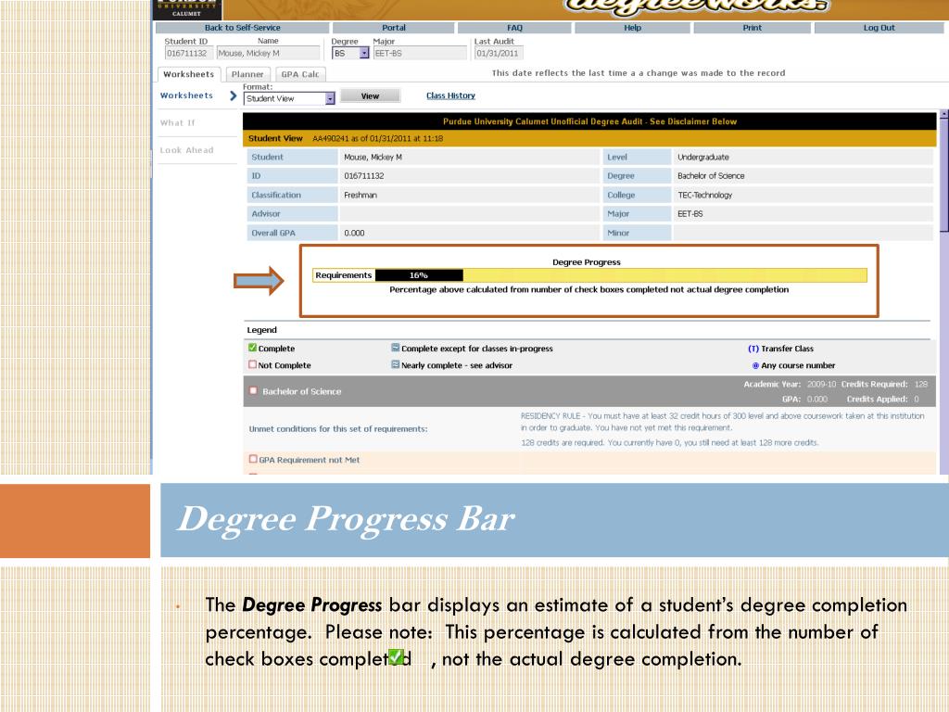The image size is (949, 712).
Task: Select What If in the sidebar
Action: coord(177,123)
